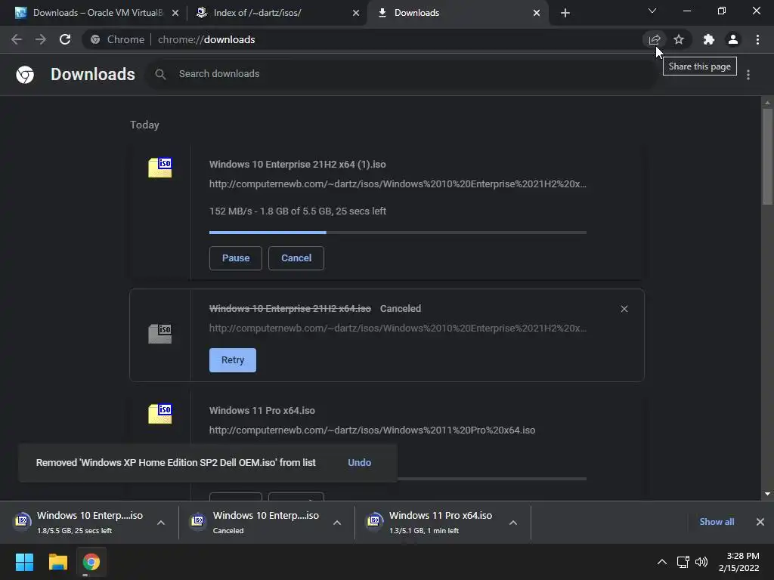
Task: Close the download shelf at the bottom
Action: click(x=760, y=522)
